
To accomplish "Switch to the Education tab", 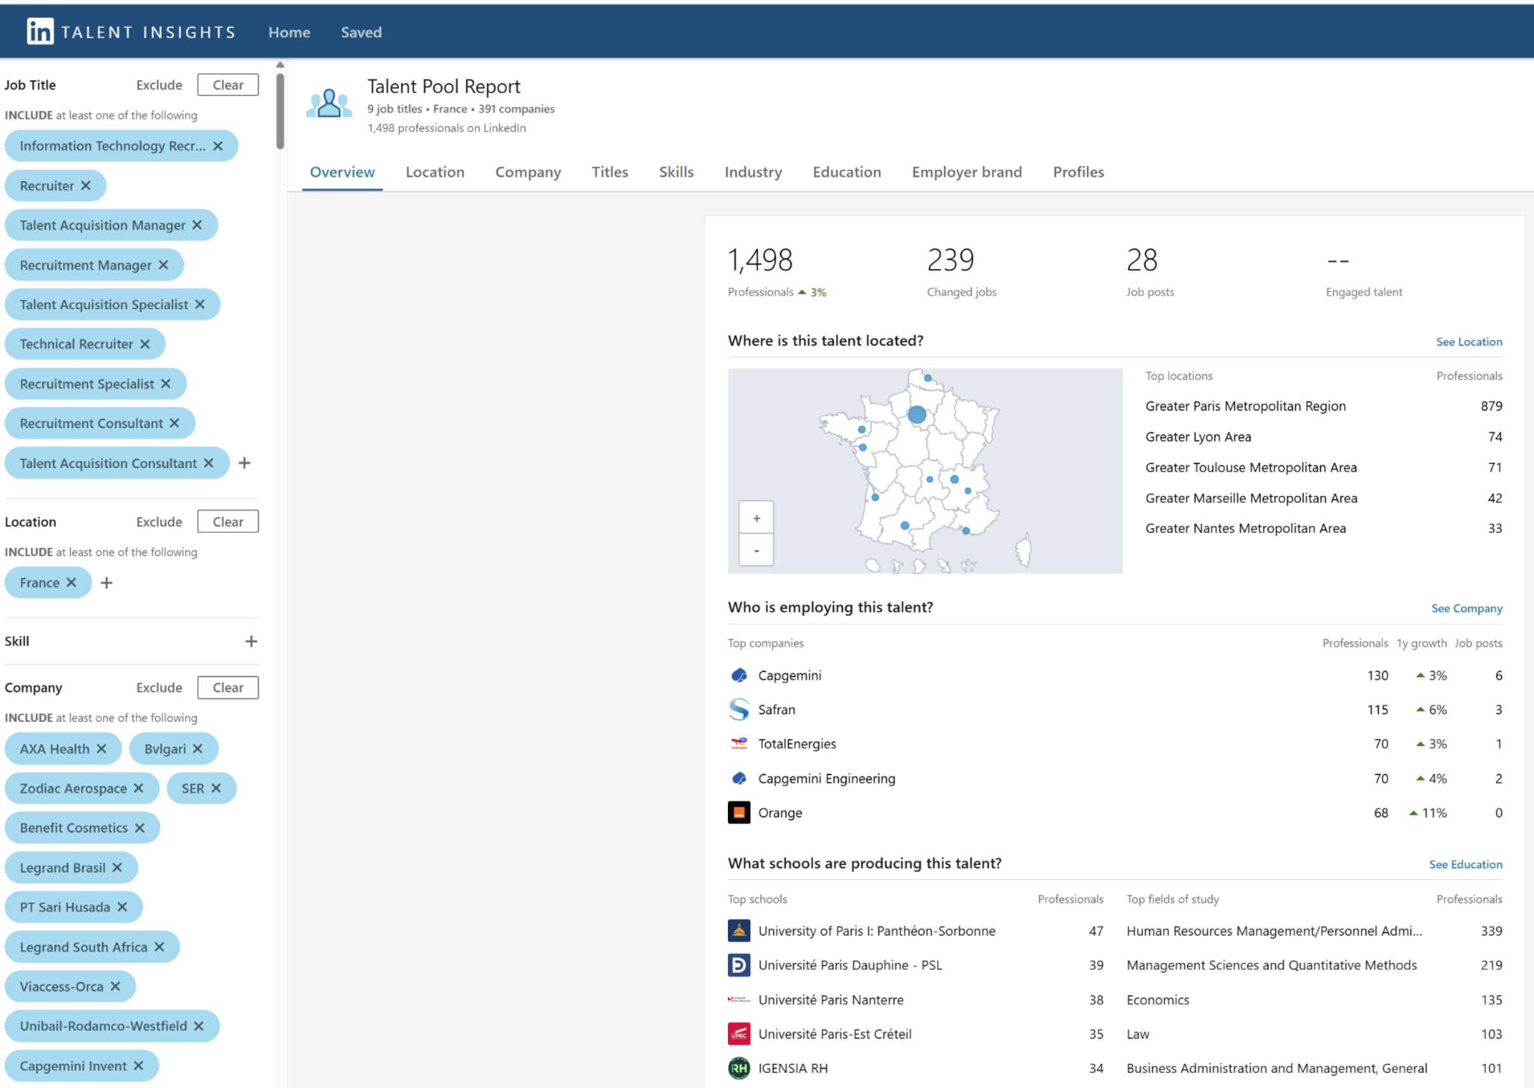I will tap(846, 172).
